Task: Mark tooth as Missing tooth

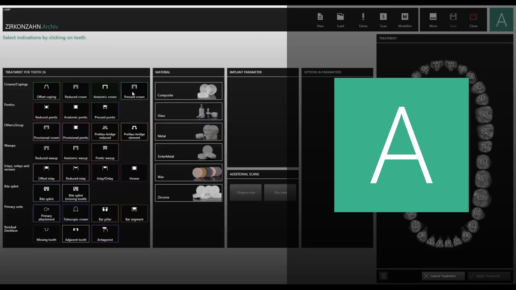Action: point(46,234)
